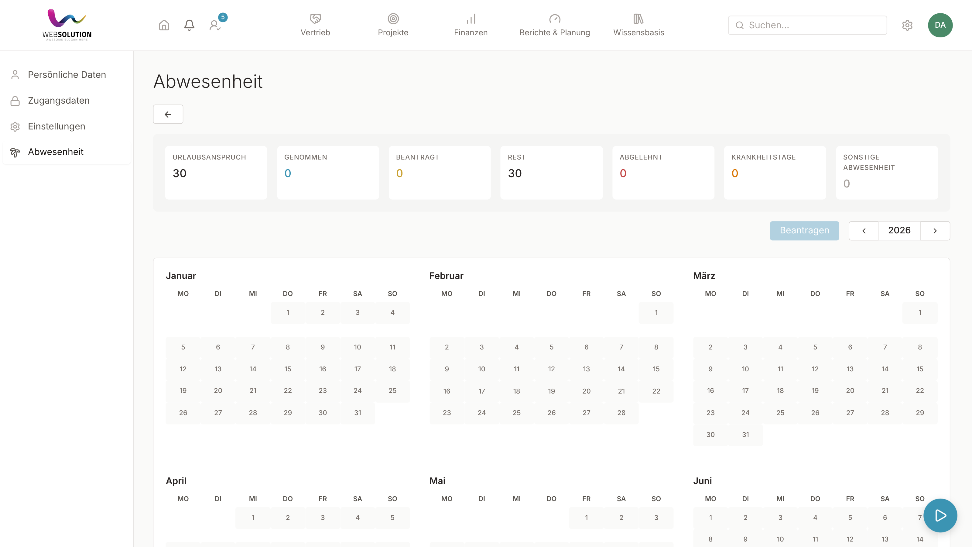Screen dimensions: 972x547
Task: Open the notifications bell
Action: pos(189,25)
